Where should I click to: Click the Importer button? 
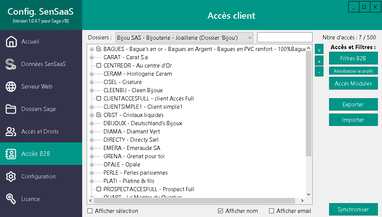click(353, 120)
